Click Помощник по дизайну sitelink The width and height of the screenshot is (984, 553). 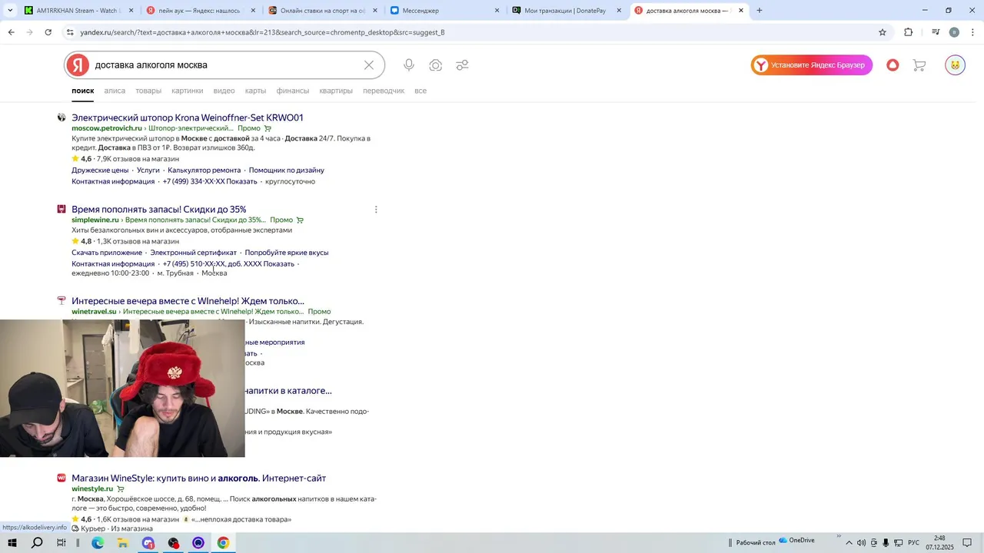coord(287,171)
